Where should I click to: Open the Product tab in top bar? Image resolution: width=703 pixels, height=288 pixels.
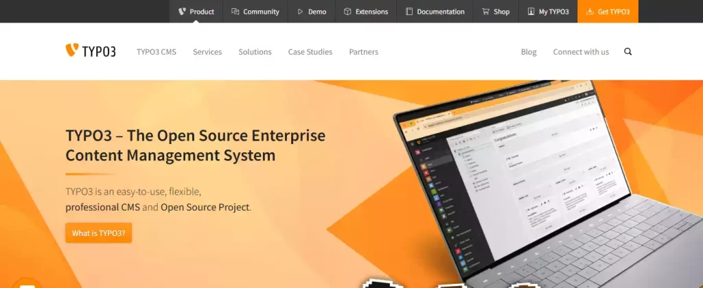pyautogui.click(x=196, y=12)
